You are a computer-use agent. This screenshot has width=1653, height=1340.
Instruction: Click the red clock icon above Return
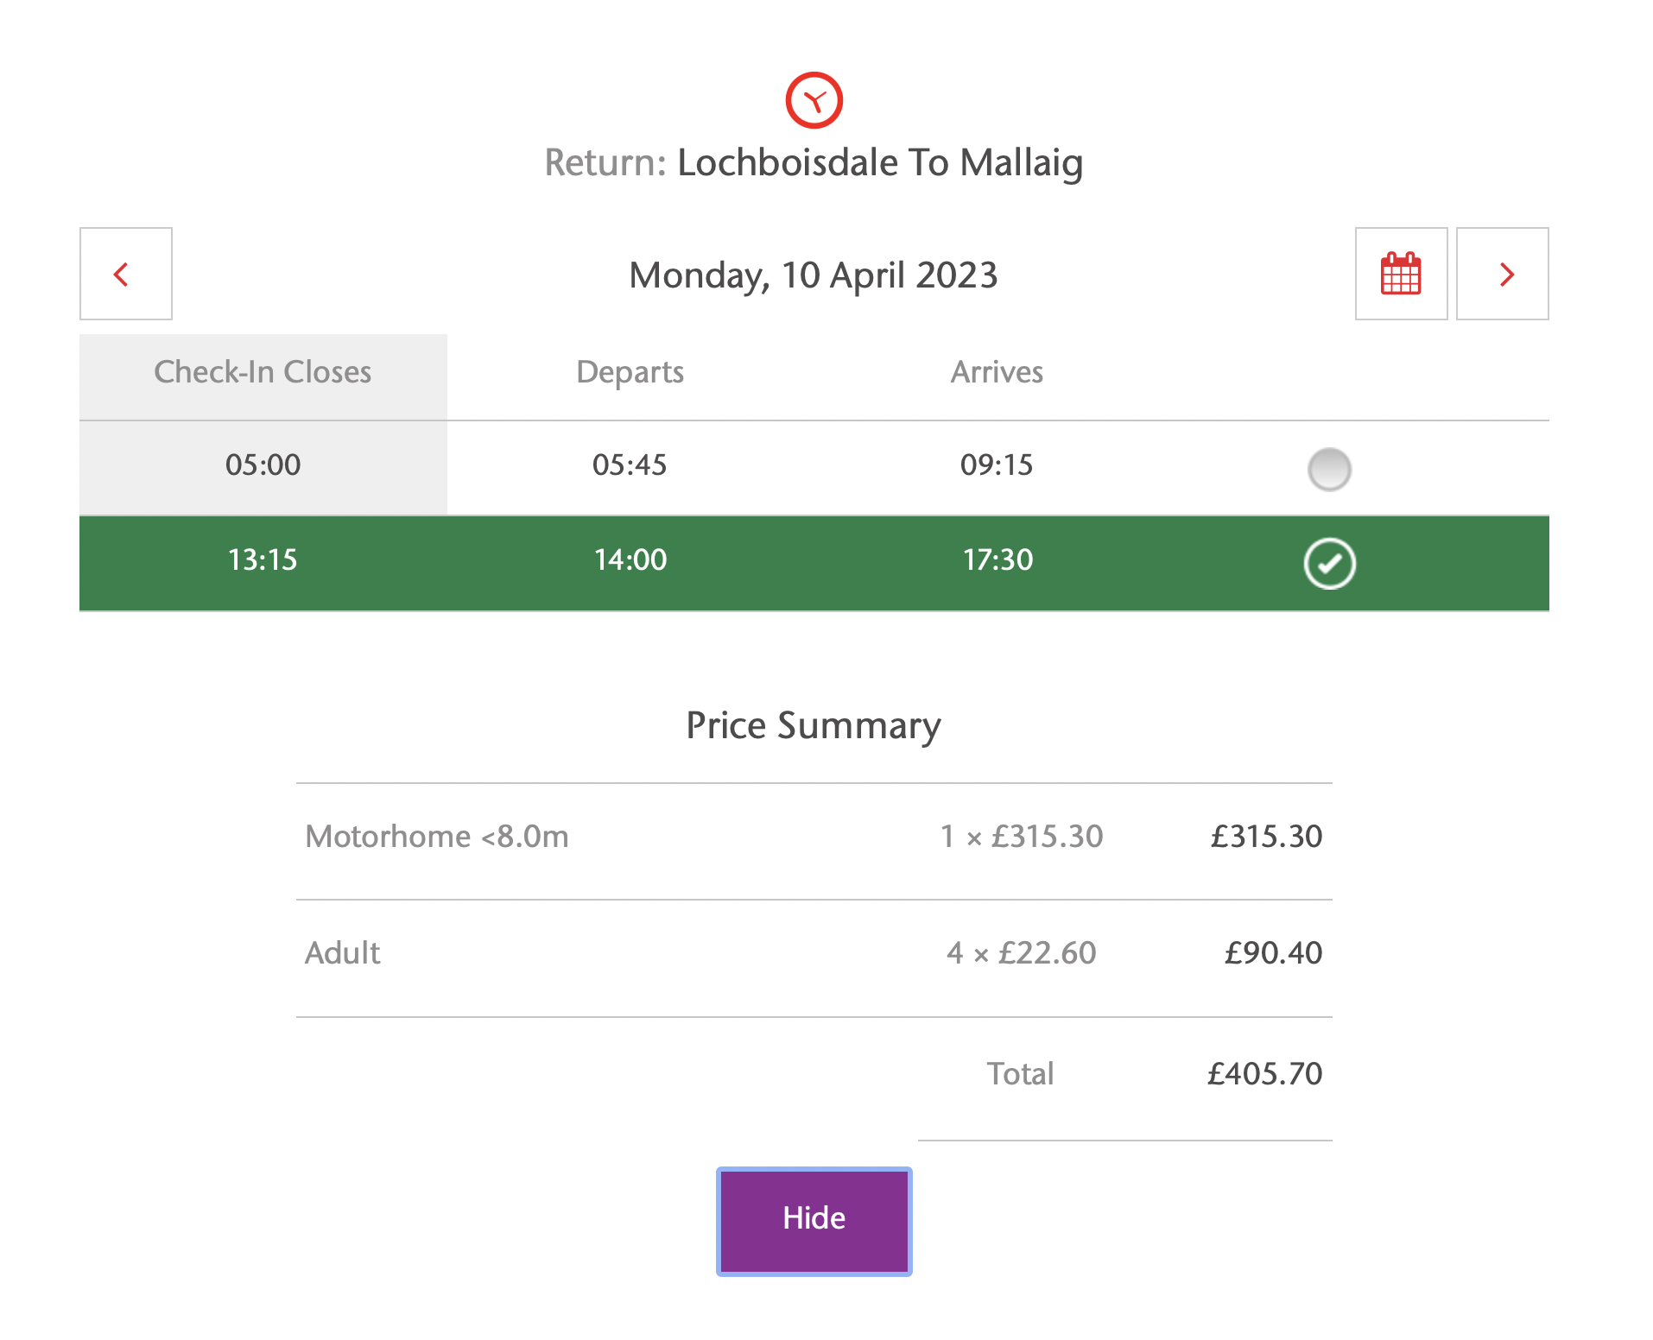pyautogui.click(x=814, y=100)
